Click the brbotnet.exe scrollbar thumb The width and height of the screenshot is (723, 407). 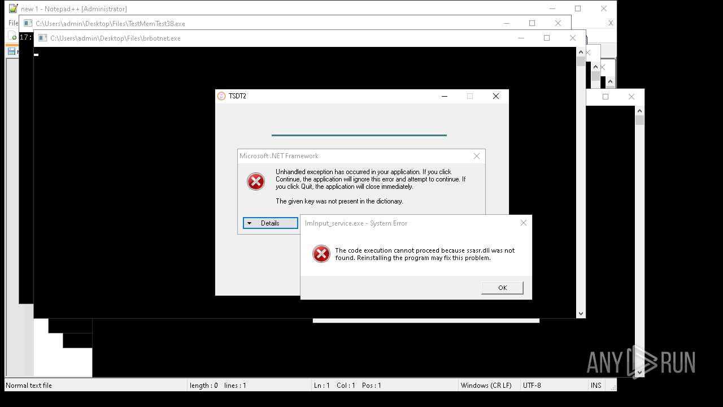[x=581, y=61]
